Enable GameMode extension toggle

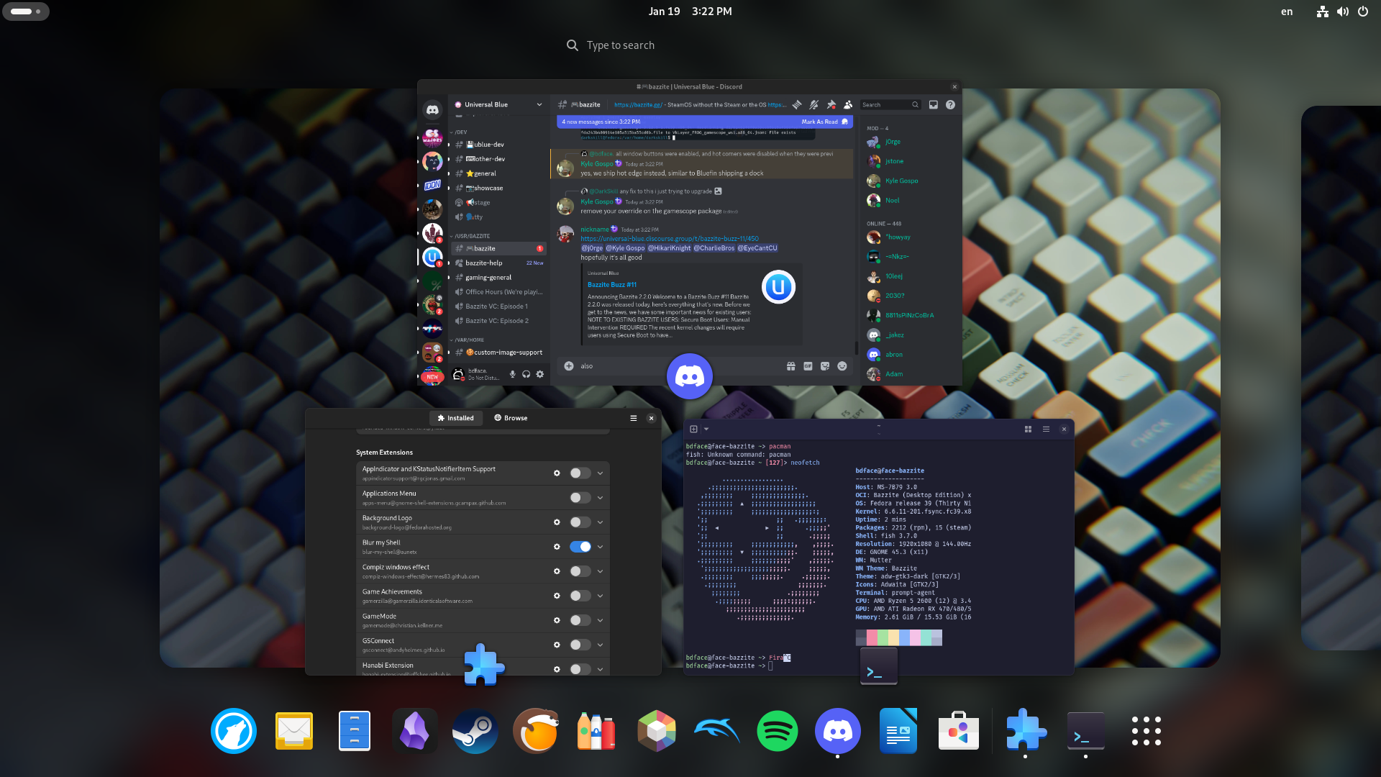580,620
